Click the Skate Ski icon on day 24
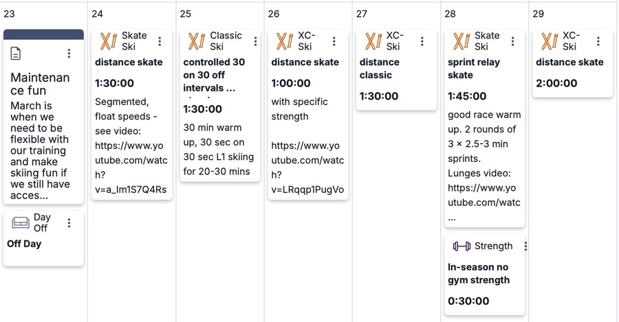 click(108, 41)
